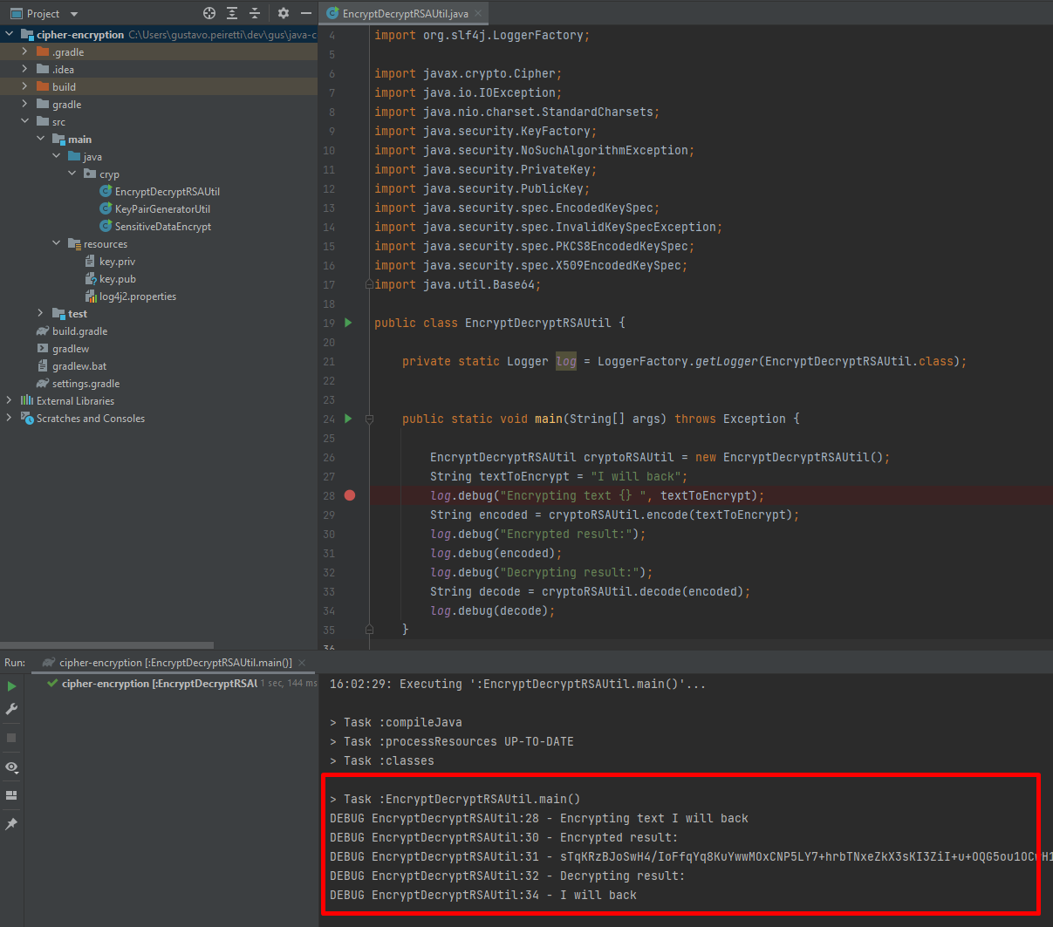1053x927 pixels.
Task: Click line number 30 in the gutter
Action: (x=329, y=534)
